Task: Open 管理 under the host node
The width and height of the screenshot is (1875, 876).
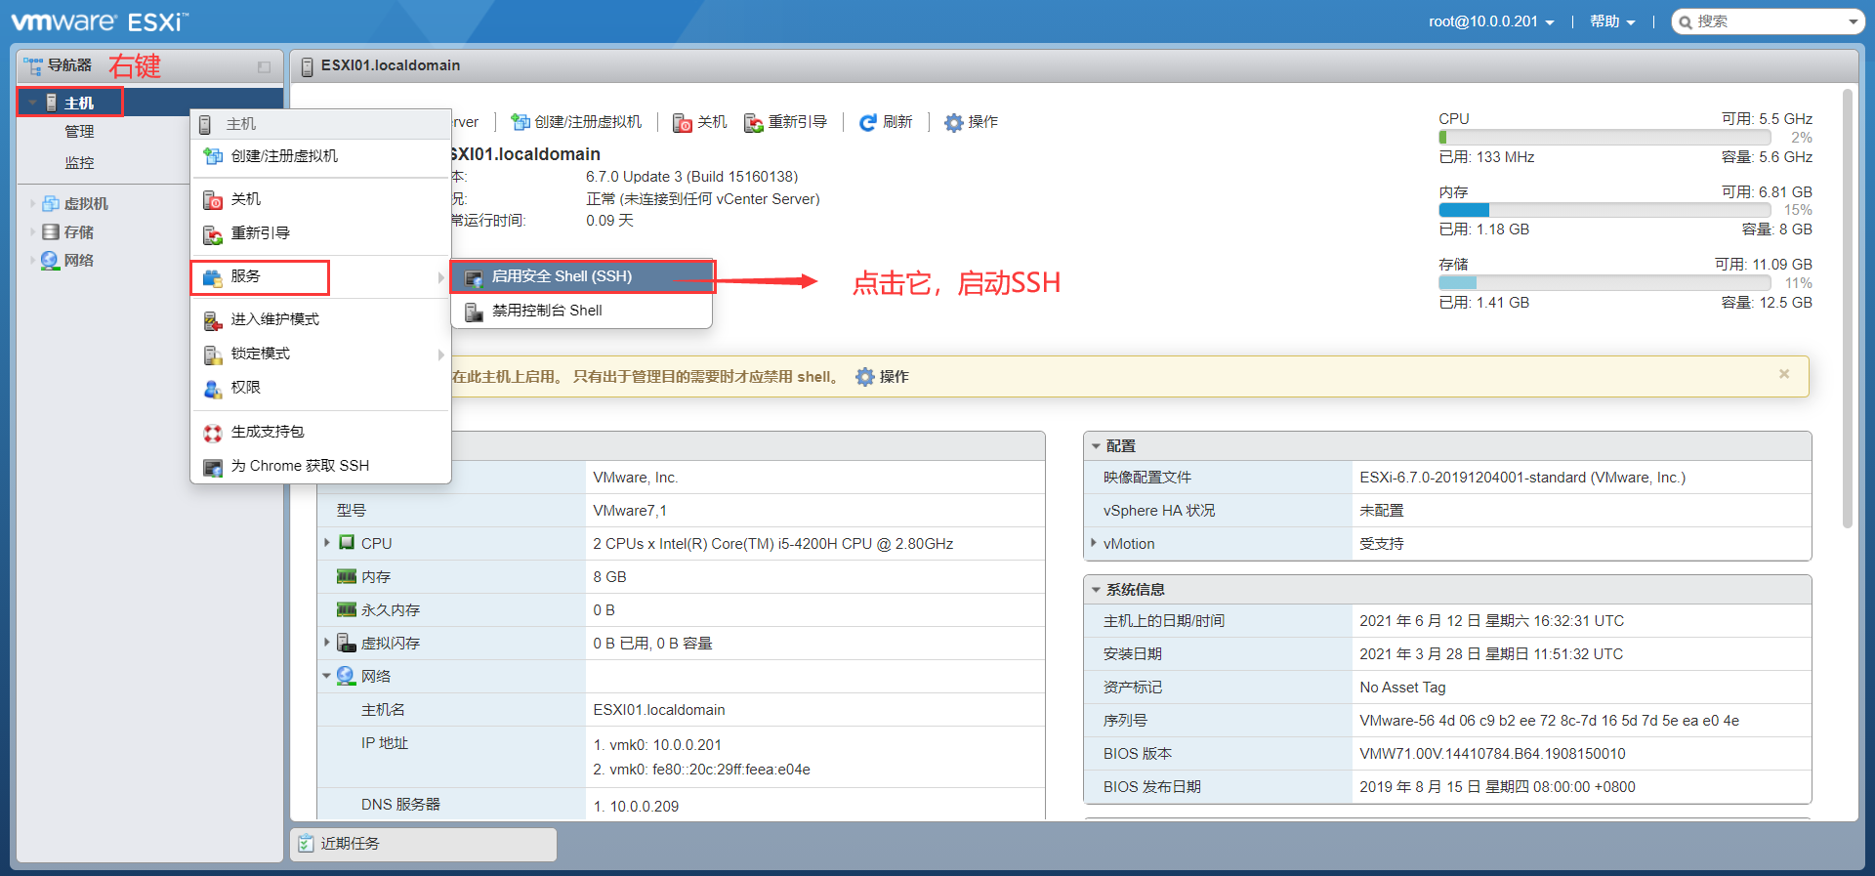Action: pos(80,132)
